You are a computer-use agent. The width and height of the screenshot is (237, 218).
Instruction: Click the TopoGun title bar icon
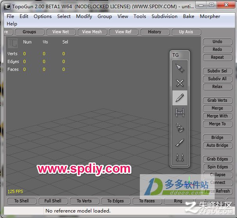click(x=7, y=7)
